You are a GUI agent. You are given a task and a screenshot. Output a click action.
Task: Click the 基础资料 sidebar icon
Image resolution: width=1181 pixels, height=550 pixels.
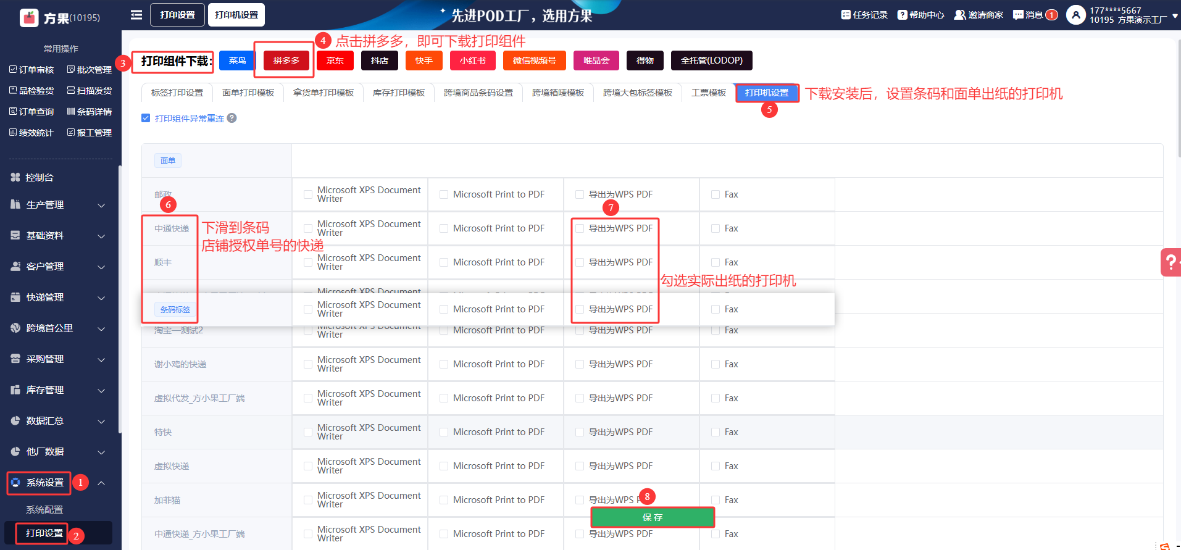pos(15,235)
